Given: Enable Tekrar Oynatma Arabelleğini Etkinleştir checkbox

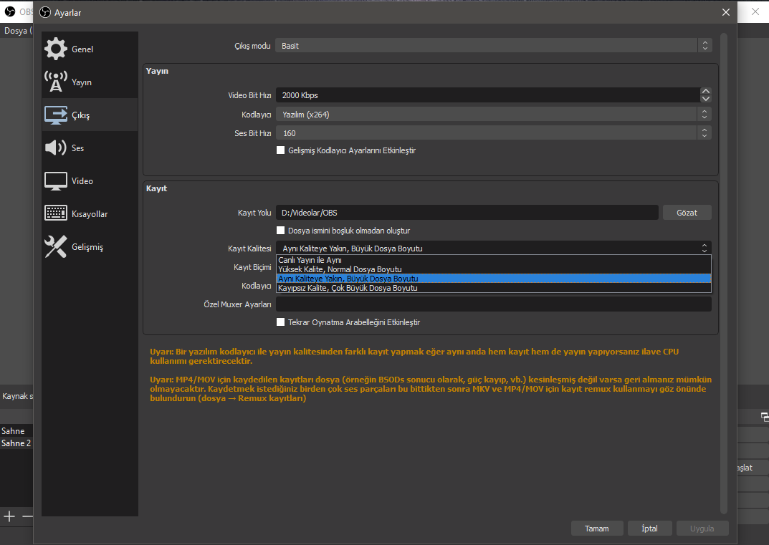Looking at the screenshot, I should (280, 322).
